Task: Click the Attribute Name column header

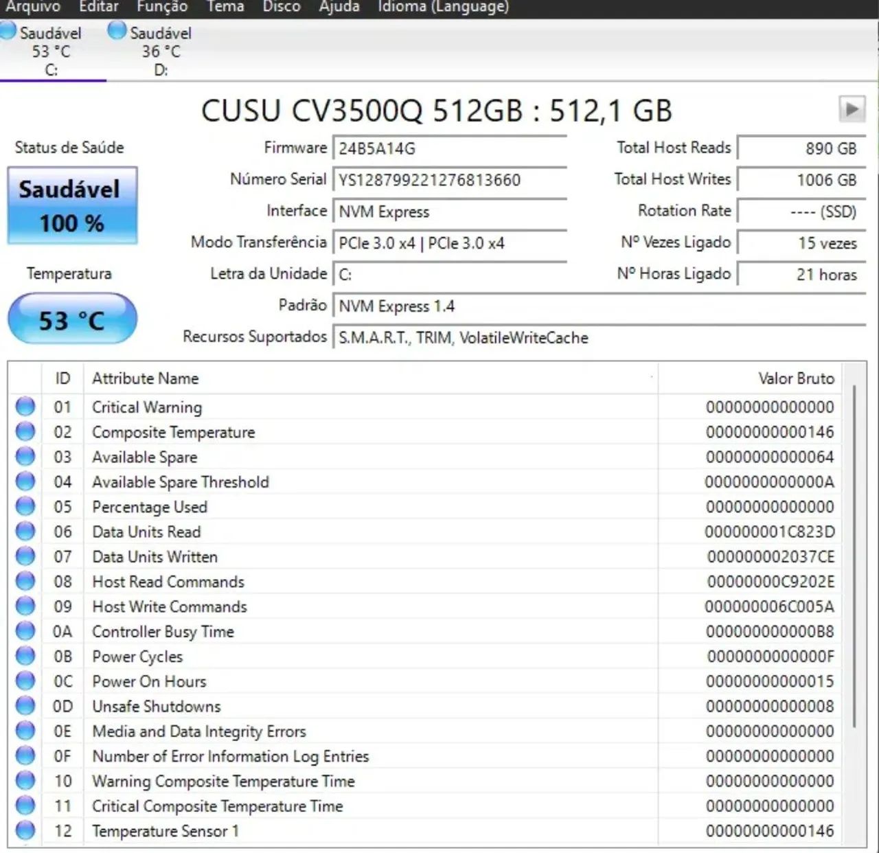Action: [x=371, y=378]
